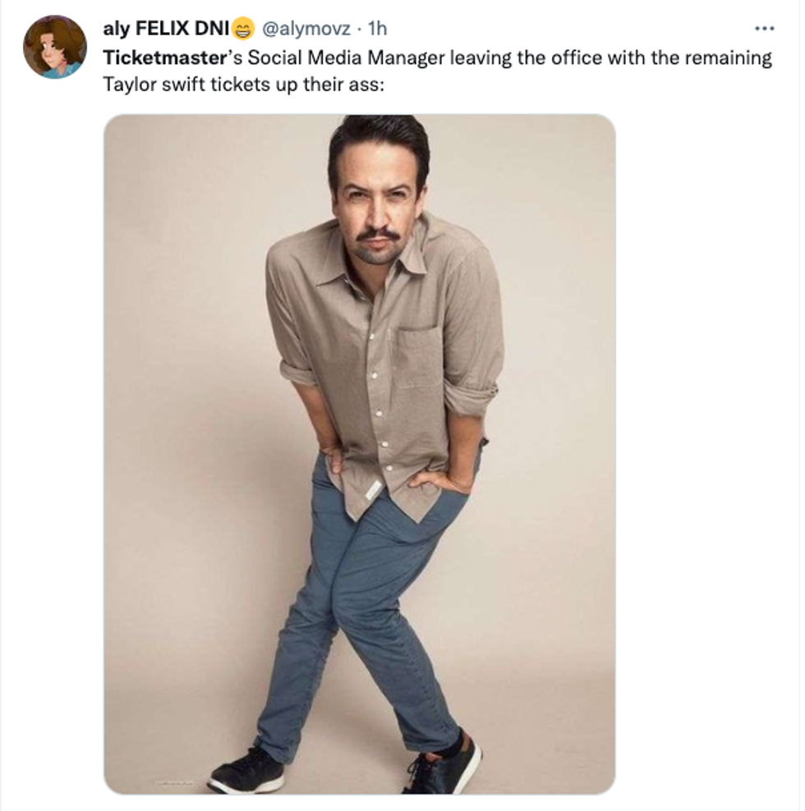The width and height of the screenshot is (805, 811).
Task: Click the cartoon profile avatar
Action: [x=54, y=47]
